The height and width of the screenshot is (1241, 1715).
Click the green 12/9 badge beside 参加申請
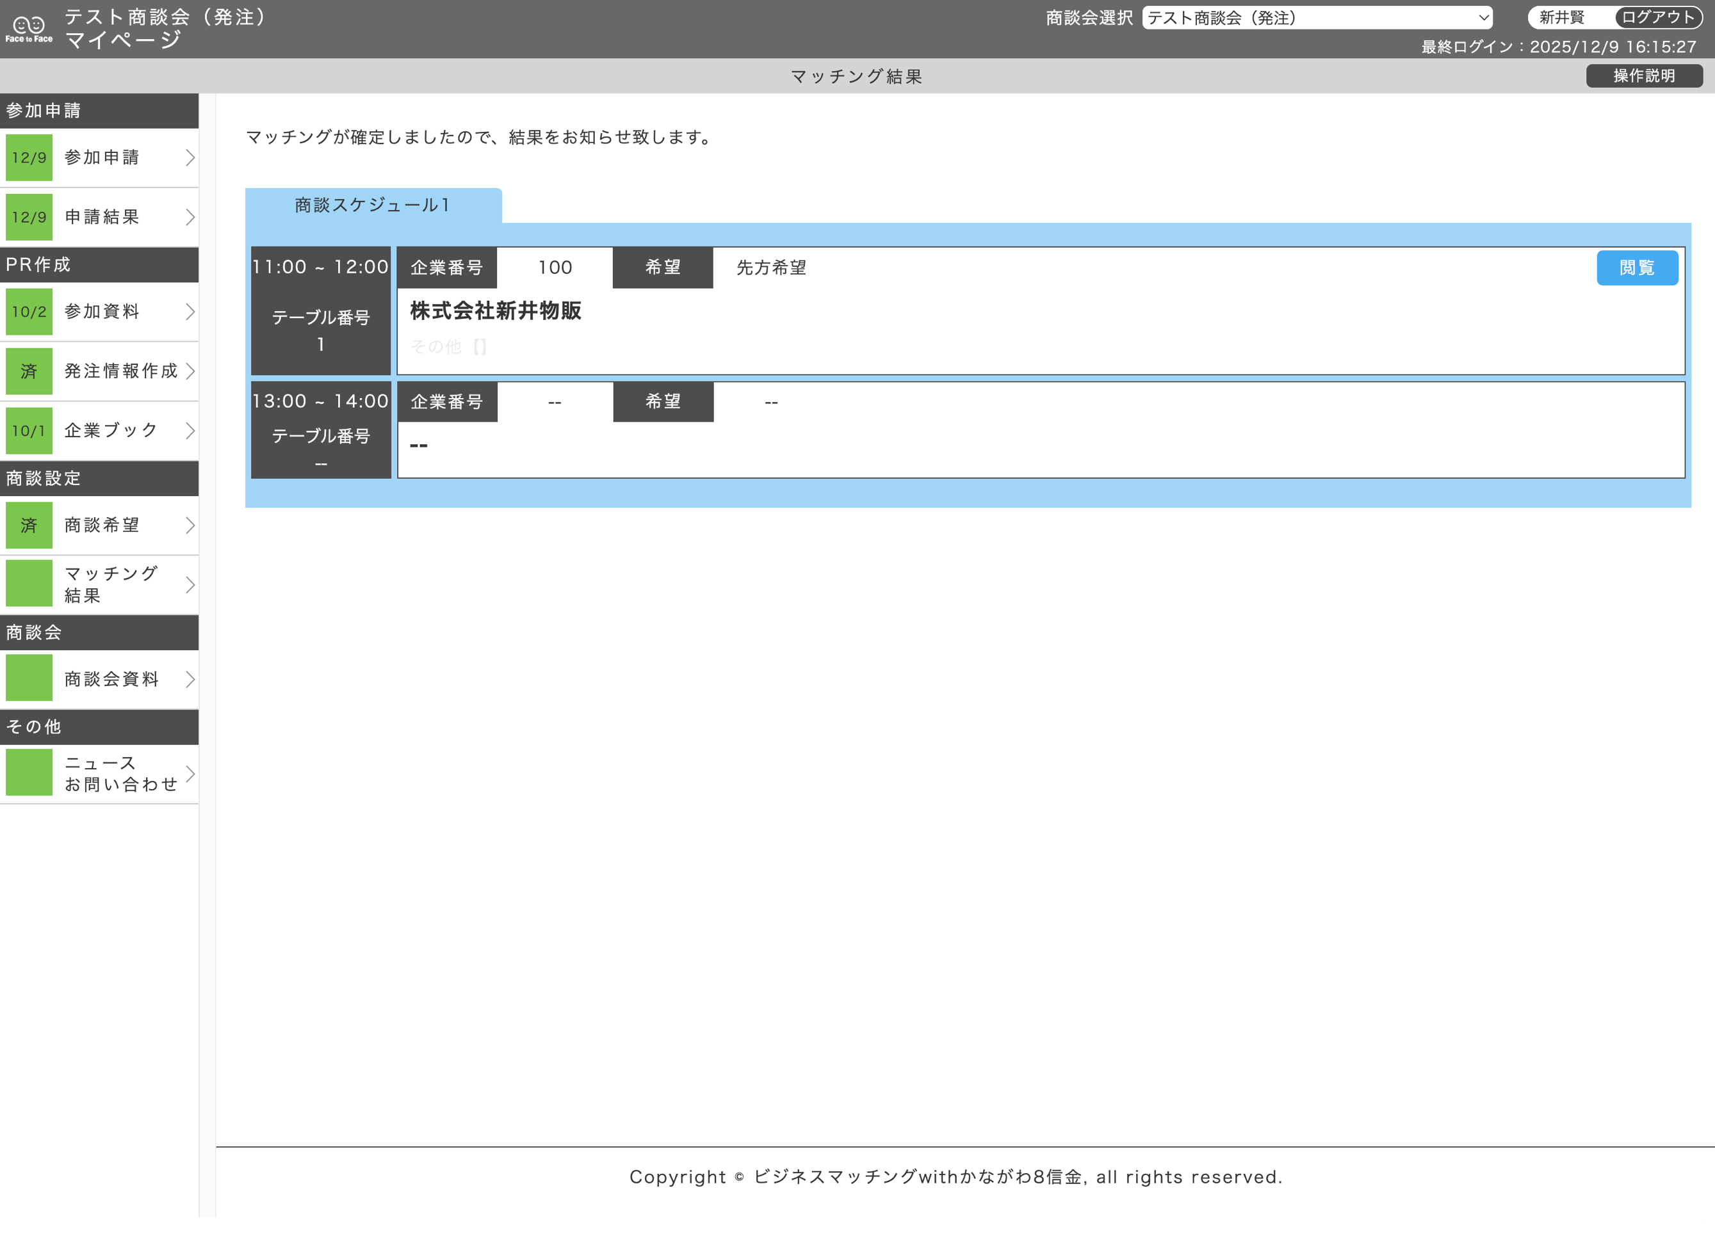point(29,157)
